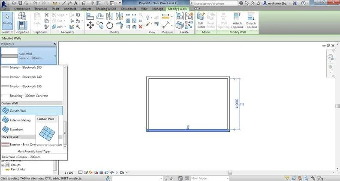
Task: Click Detach Top/Base
Action: 251,21
